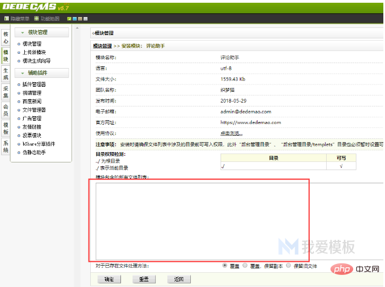The height and width of the screenshot is (287, 385).
Task: Click bullet icon beside 上传新模块
Action: [19, 53]
